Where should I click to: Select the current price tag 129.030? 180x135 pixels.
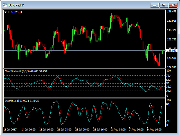[171, 51]
